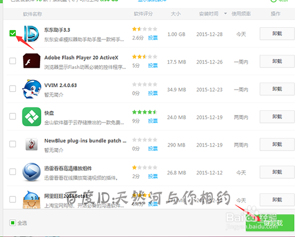Screen dimensions: 295x237
Task: Click the Adobe Flash Player star rating
Action: (x=145, y=57)
